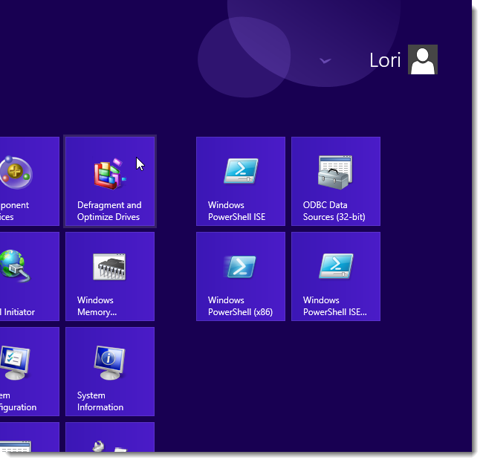
Task: Click the small down chevron near Lori
Action: pyautogui.click(x=325, y=61)
